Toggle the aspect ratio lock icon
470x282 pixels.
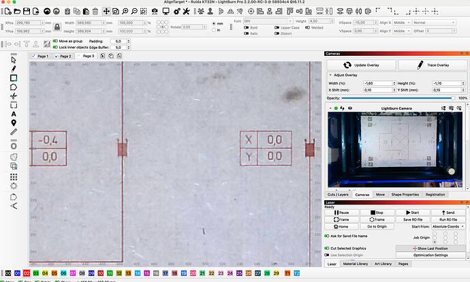click(57, 27)
